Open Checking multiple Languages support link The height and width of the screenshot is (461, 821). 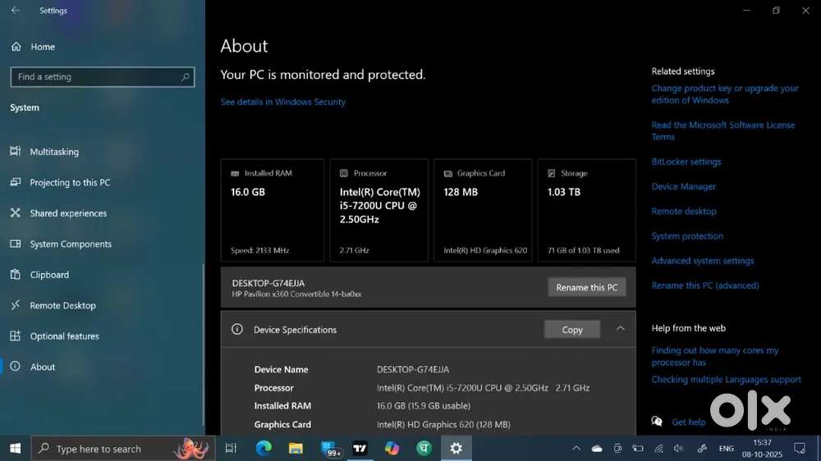coord(727,379)
